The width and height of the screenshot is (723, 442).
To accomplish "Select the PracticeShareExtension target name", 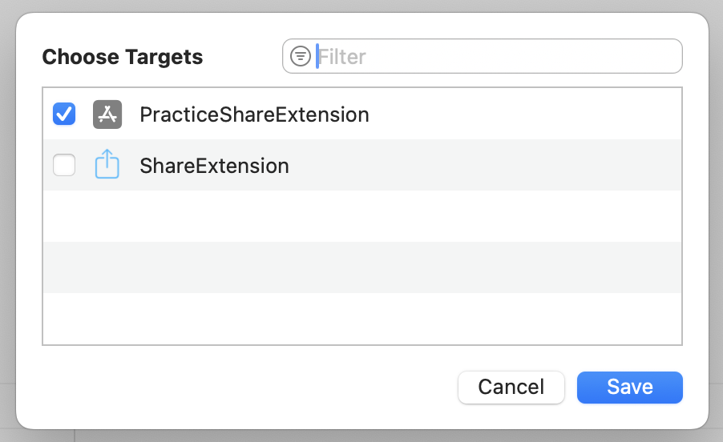I will tap(254, 115).
